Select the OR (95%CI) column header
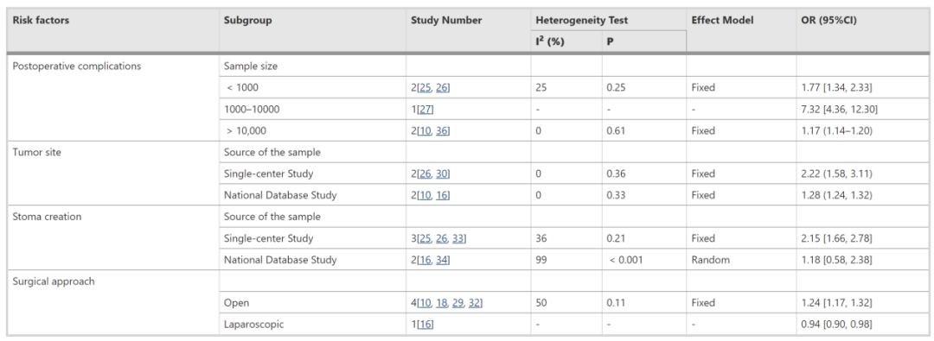The height and width of the screenshot is (341, 934). point(829,20)
